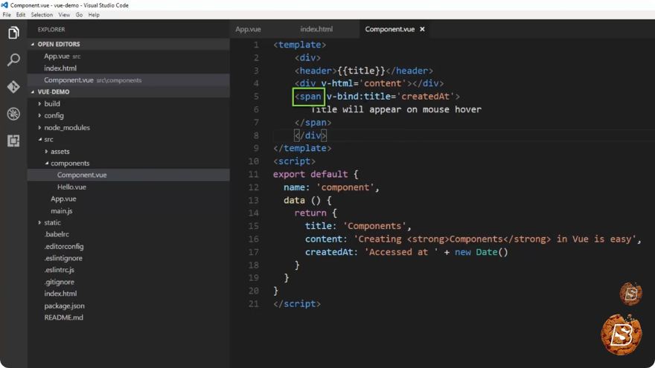Click the Visual Studio Code logo in the title bar
Viewport: 655px width, 368px height.
point(4,5)
